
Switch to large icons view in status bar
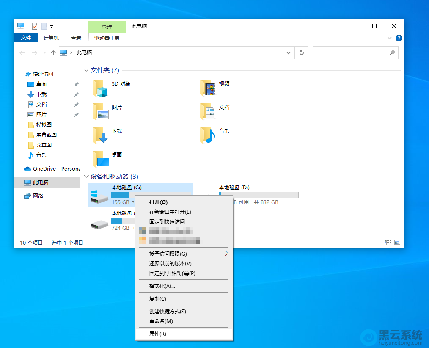pyautogui.click(x=397, y=243)
